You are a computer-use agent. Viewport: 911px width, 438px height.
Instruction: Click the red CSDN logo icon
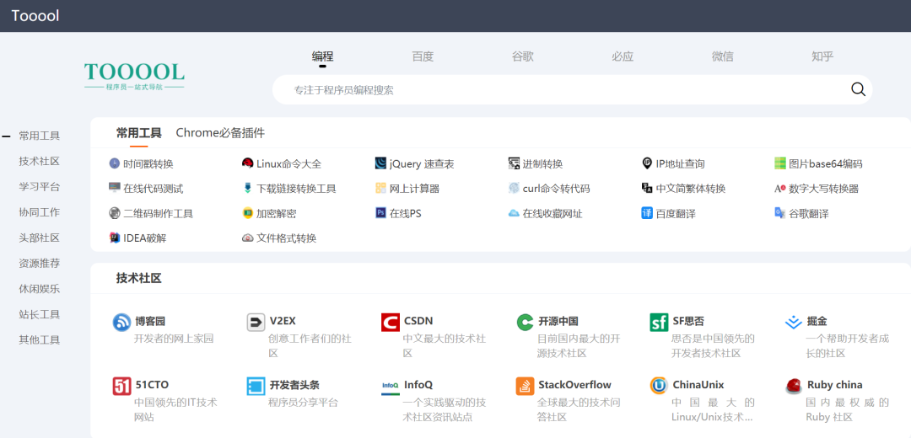point(391,322)
